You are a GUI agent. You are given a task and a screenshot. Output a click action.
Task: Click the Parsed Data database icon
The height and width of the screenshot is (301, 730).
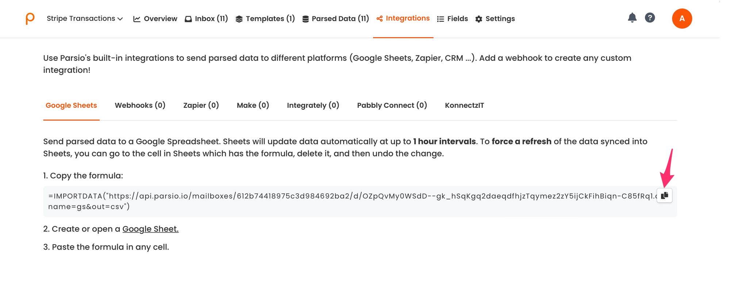tap(306, 19)
